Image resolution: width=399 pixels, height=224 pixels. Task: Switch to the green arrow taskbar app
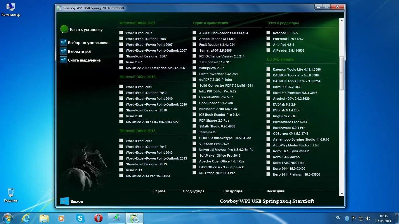tap(117, 218)
